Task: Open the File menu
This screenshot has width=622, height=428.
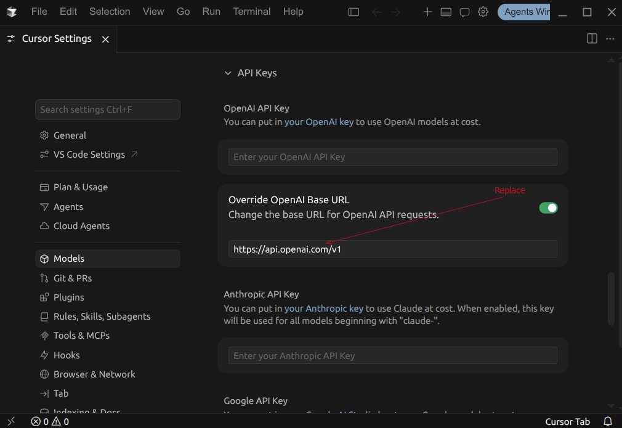Action: coord(39,12)
